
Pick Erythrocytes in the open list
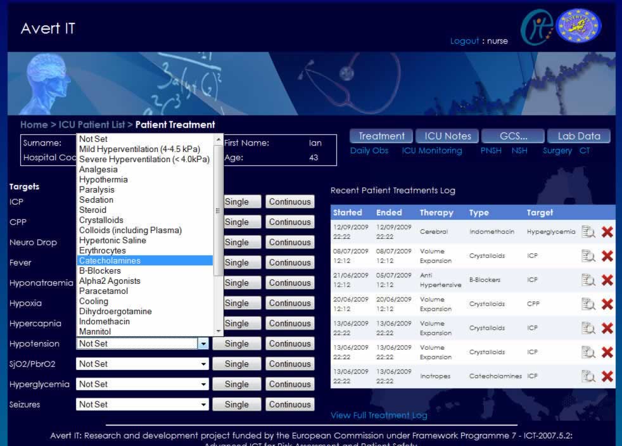tap(145, 250)
